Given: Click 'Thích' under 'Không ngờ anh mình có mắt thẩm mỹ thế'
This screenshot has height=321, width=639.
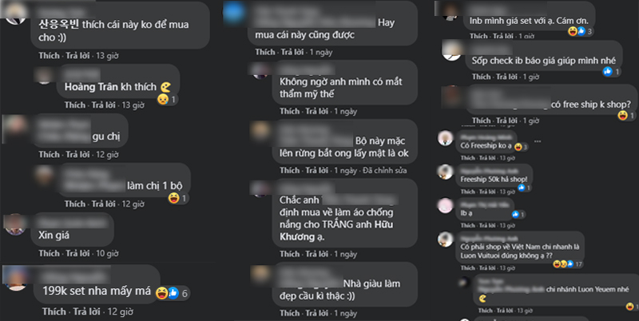Looking at the screenshot, I should [x=290, y=111].
